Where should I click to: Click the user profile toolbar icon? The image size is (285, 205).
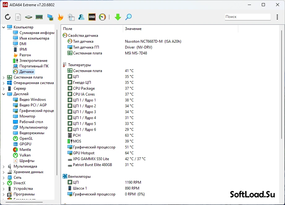tap(81, 17)
